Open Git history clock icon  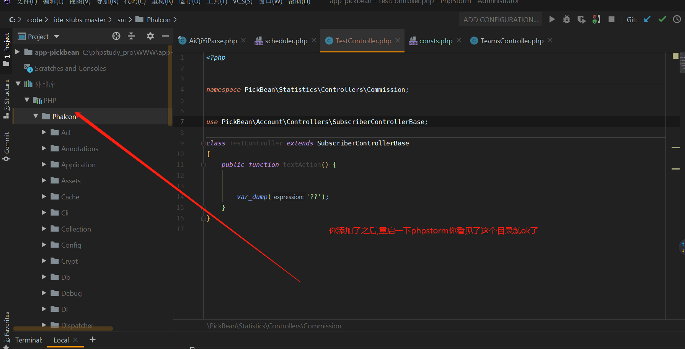tap(677, 19)
